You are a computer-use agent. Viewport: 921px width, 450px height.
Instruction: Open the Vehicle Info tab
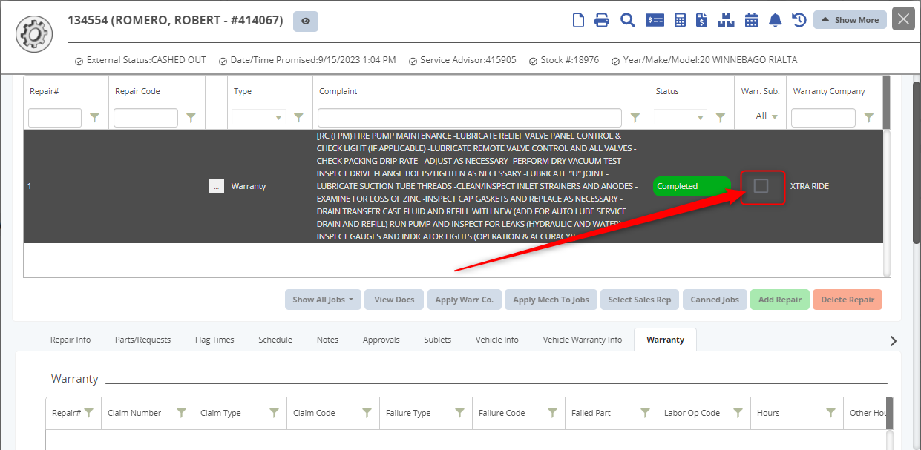pos(497,340)
